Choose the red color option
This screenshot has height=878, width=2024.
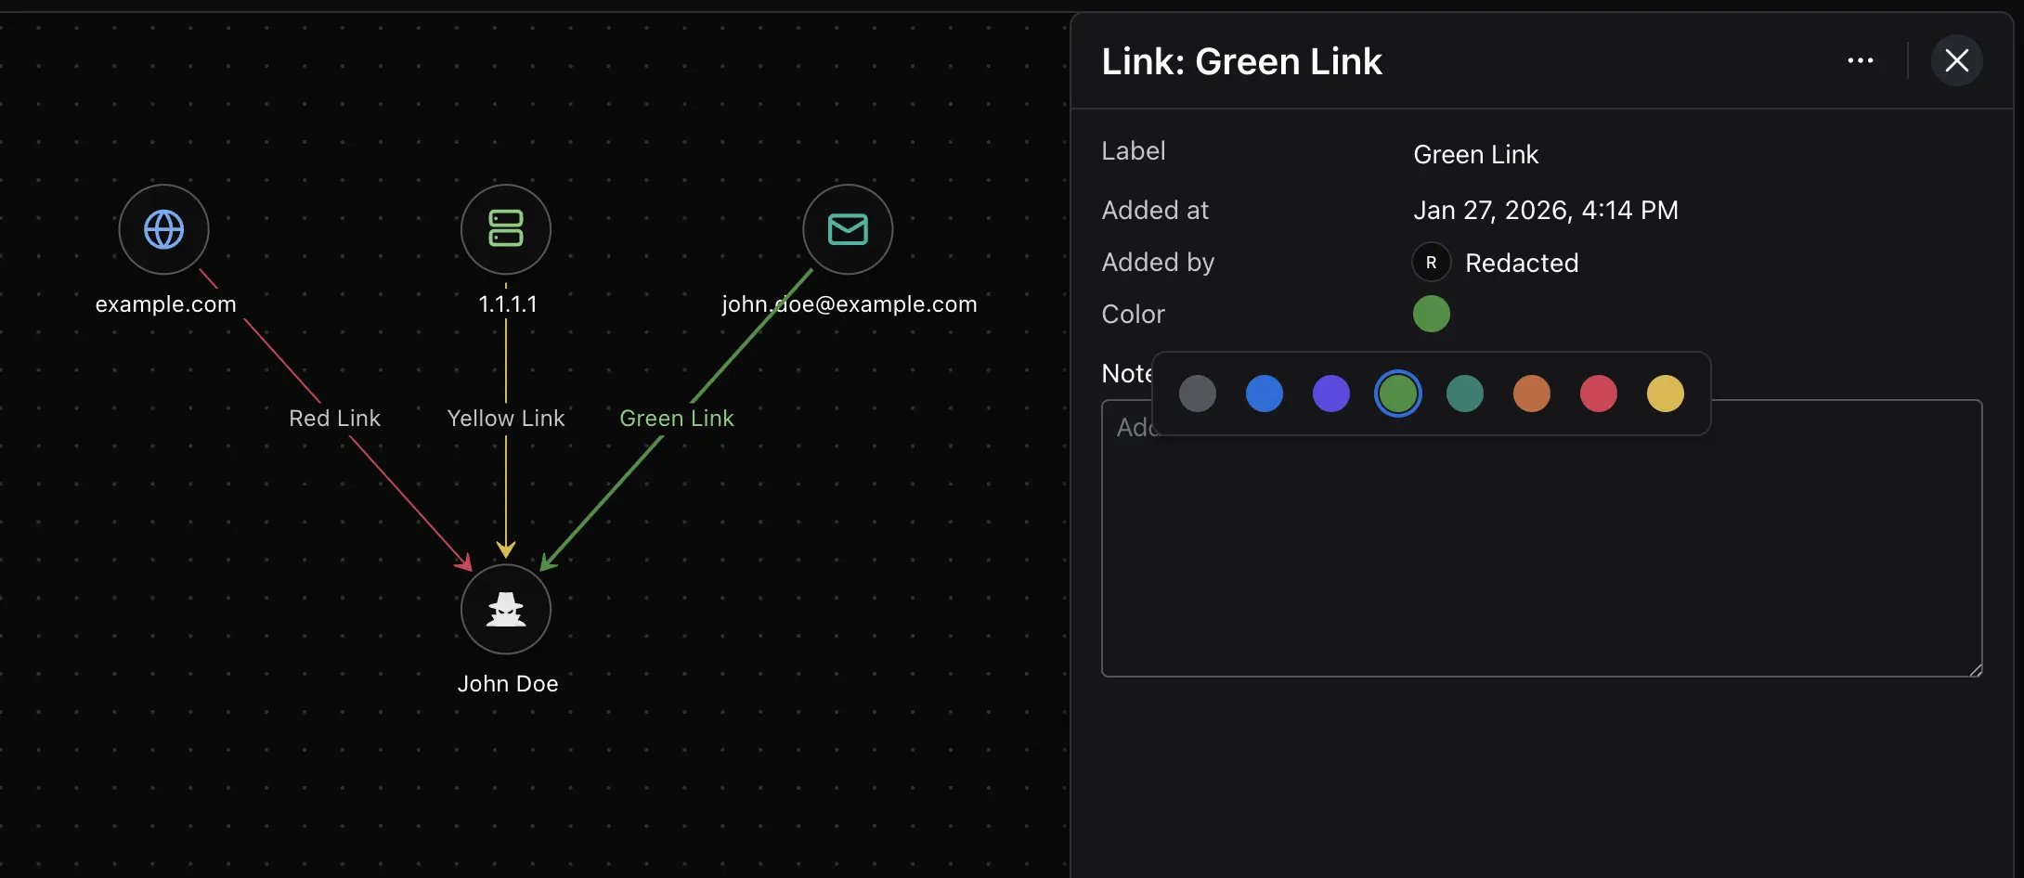pyautogui.click(x=1598, y=394)
